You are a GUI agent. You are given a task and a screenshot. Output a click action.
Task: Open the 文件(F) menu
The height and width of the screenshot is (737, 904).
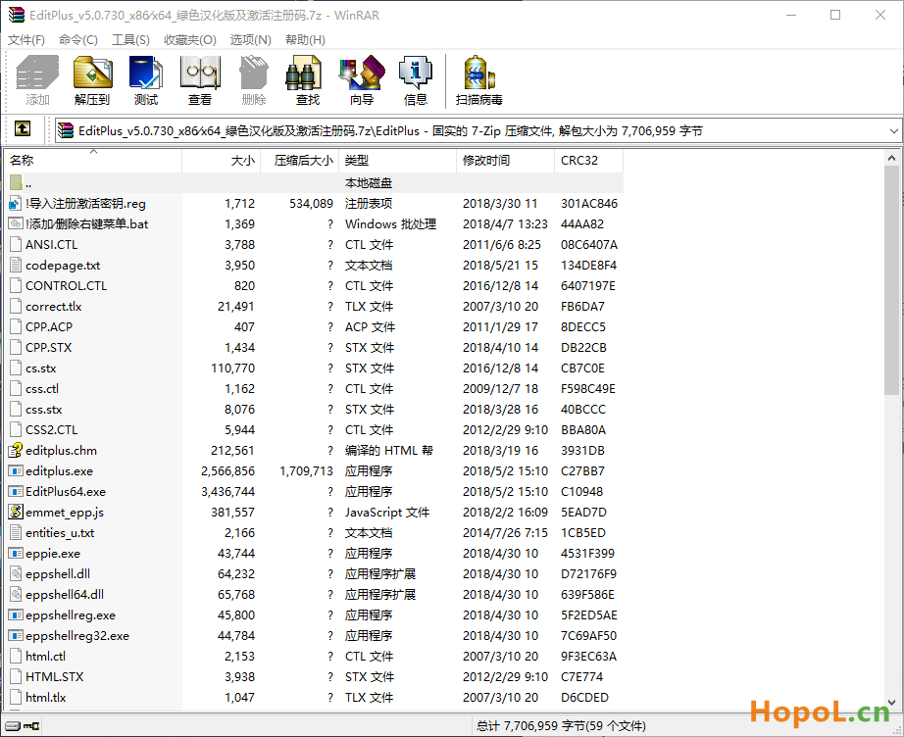click(x=26, y=40)
